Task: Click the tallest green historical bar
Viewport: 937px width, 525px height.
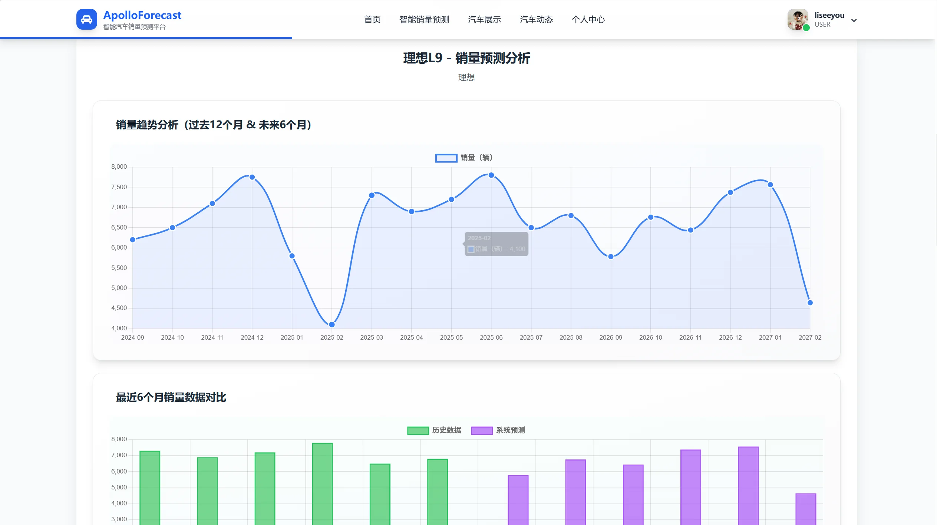Action: pos(322,484)
